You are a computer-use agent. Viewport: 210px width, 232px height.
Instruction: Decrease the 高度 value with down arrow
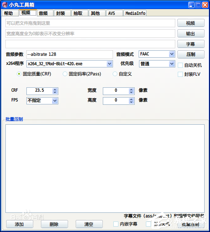point(131,102)
